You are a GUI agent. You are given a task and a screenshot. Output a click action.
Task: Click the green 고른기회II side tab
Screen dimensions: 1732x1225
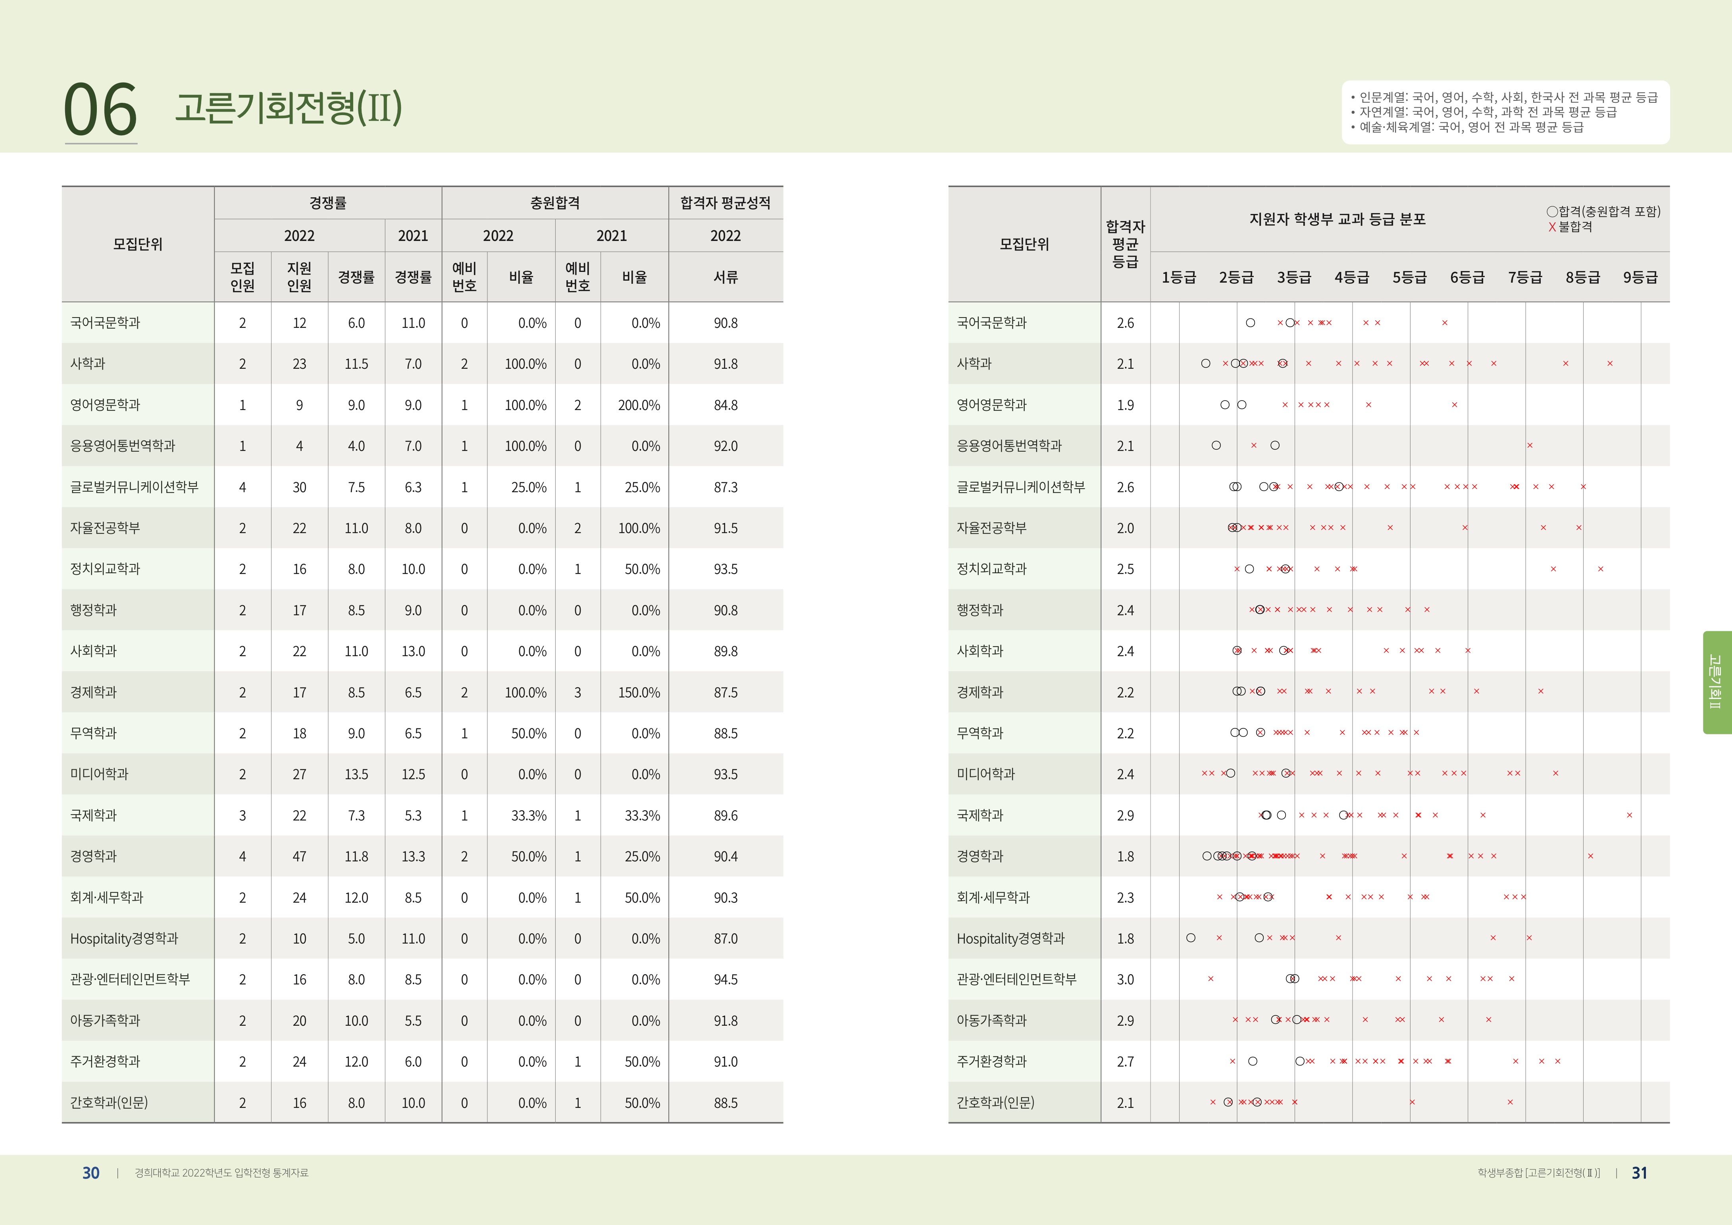[1716, 682]
